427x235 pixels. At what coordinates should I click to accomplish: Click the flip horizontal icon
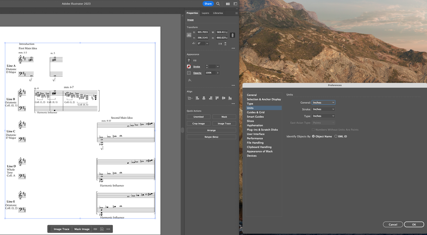point(220,44)
